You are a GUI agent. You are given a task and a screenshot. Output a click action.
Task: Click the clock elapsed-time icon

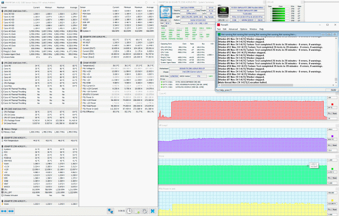(130, 211)
